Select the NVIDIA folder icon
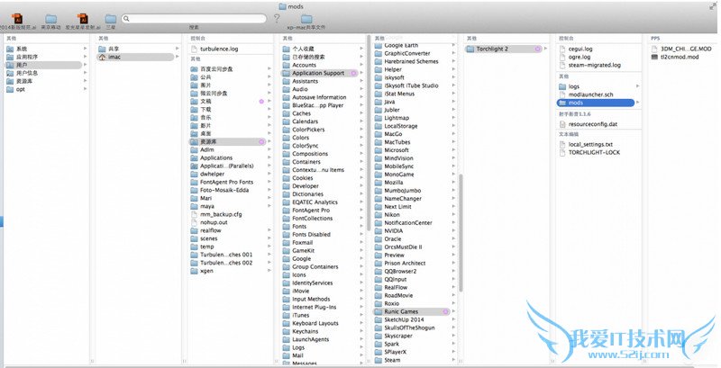 tap(378, 231)
